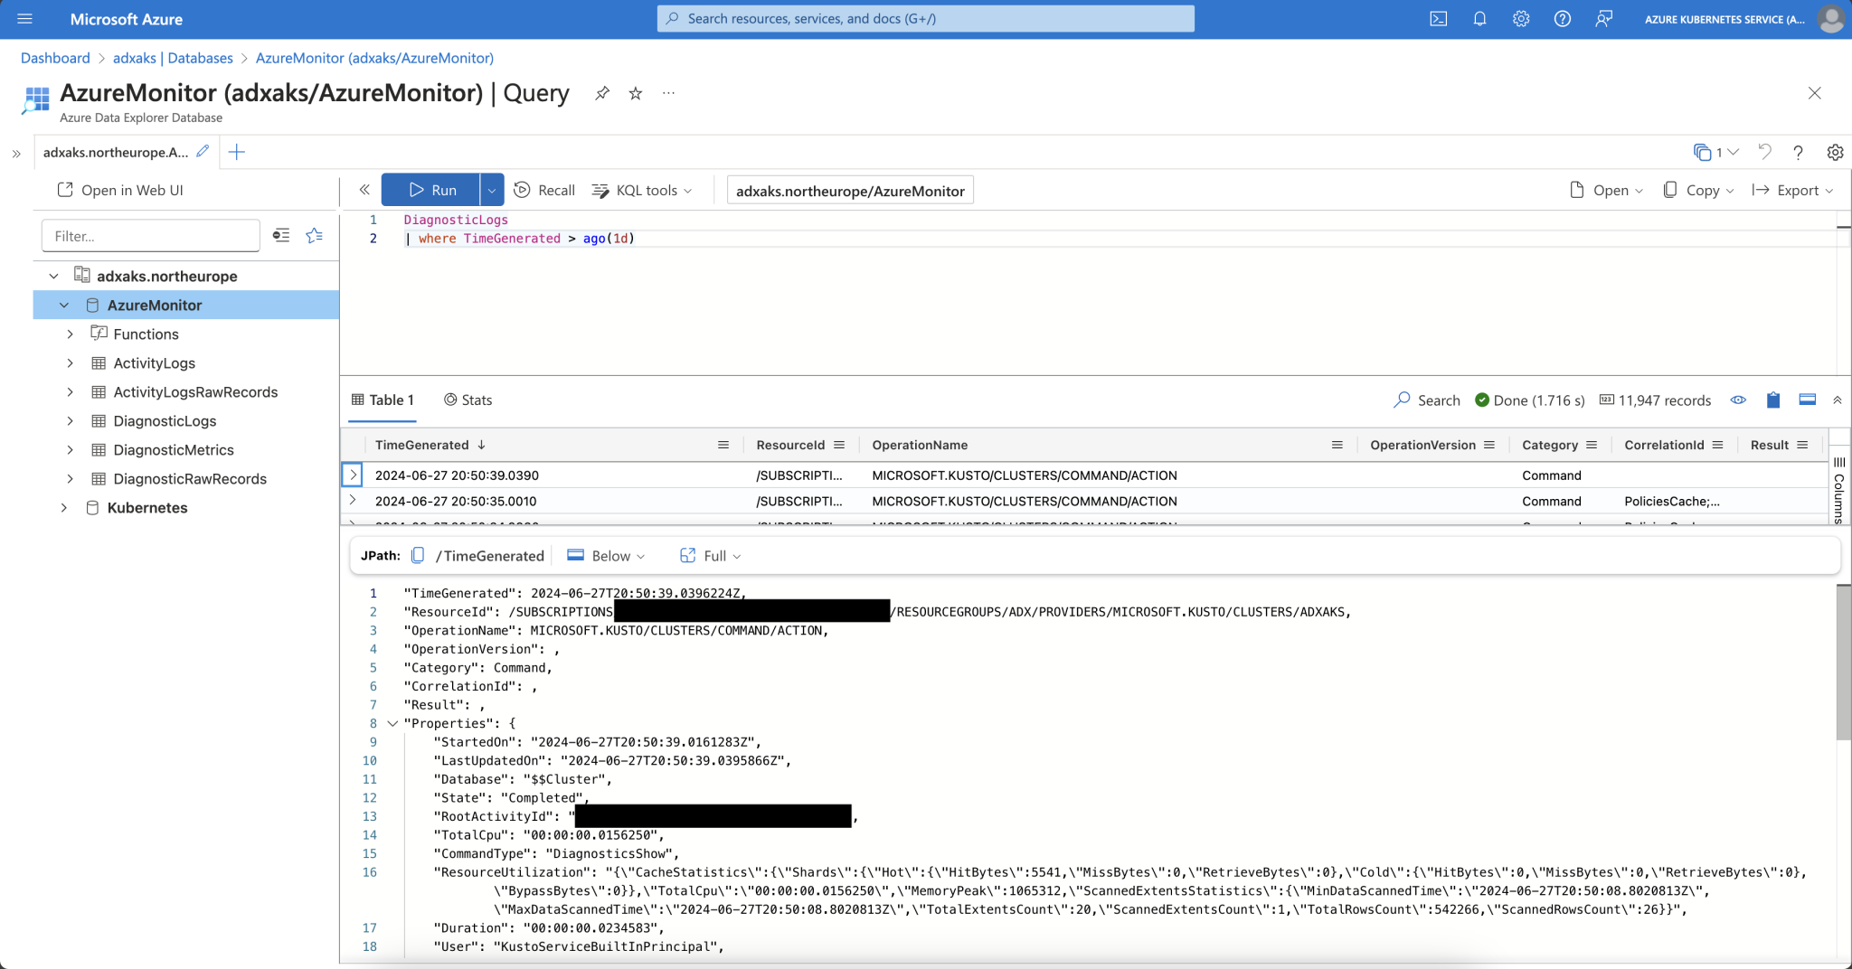1852x969 pixels.
Task: Pin the AzureMonitor query page
Action: [x=602, y=93]
